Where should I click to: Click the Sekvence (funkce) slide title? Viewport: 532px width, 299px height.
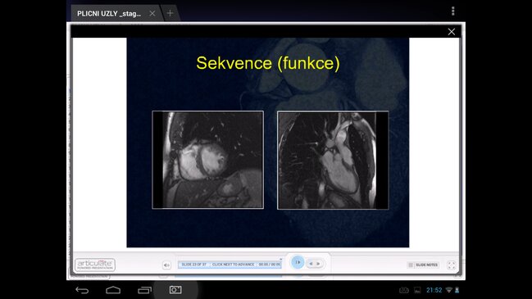pos(268,63)
